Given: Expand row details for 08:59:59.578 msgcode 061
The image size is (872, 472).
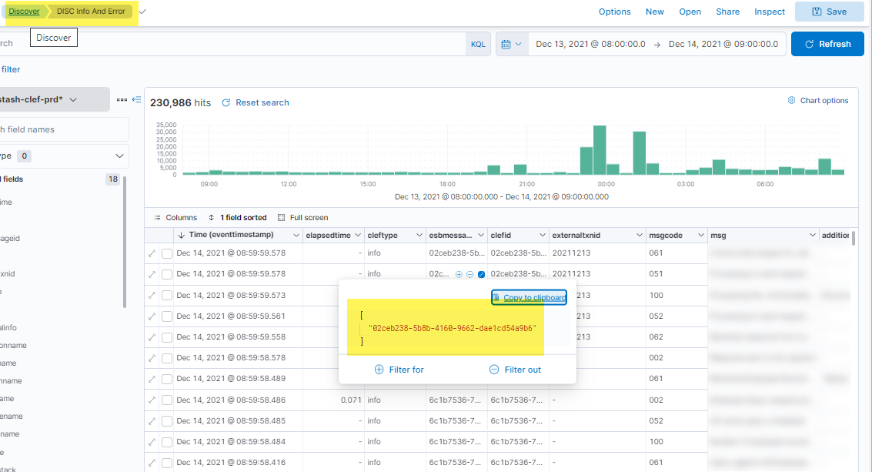Looking at the screenshot, I should 152,253.
